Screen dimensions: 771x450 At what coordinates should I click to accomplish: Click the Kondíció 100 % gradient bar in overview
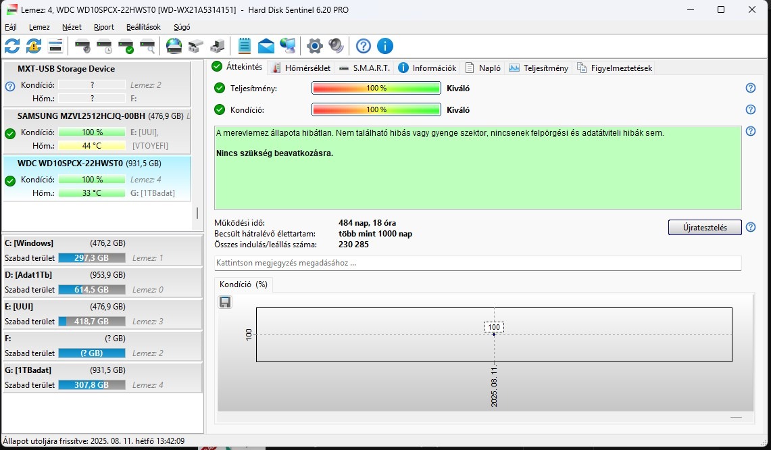(x=376, y=109)
